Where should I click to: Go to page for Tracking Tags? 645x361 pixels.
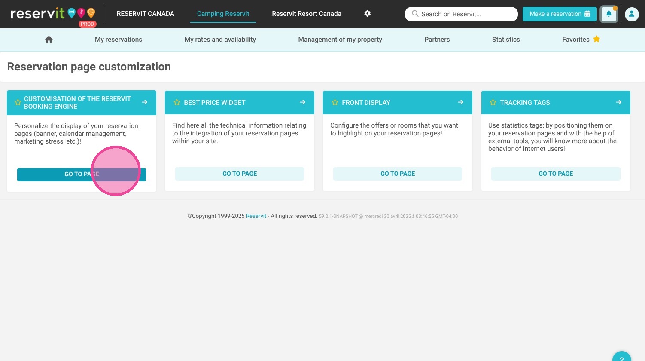[556, 174]
